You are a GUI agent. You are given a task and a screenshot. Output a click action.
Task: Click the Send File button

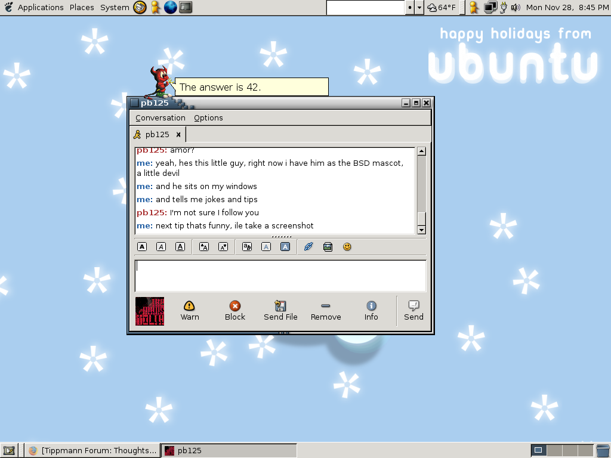pyautogui.click(x=280, y=311)
